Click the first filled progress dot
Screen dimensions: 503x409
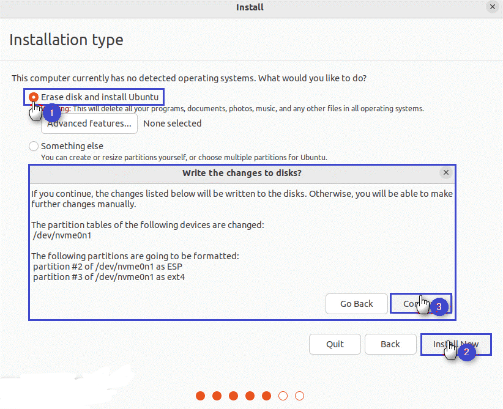(200, 396)
